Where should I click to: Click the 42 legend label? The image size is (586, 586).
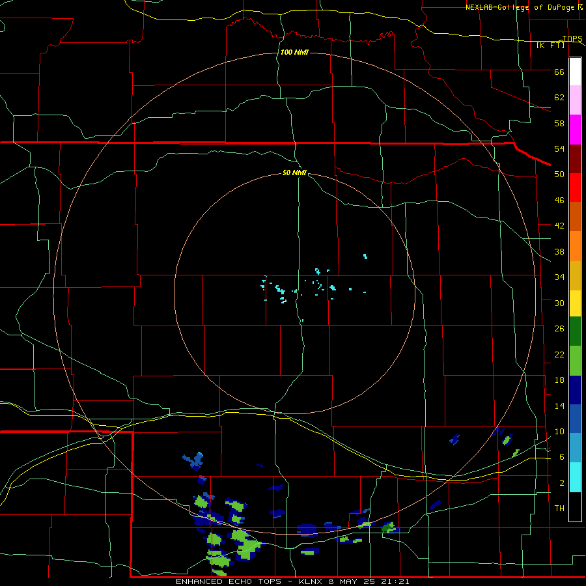coord(559,226)
